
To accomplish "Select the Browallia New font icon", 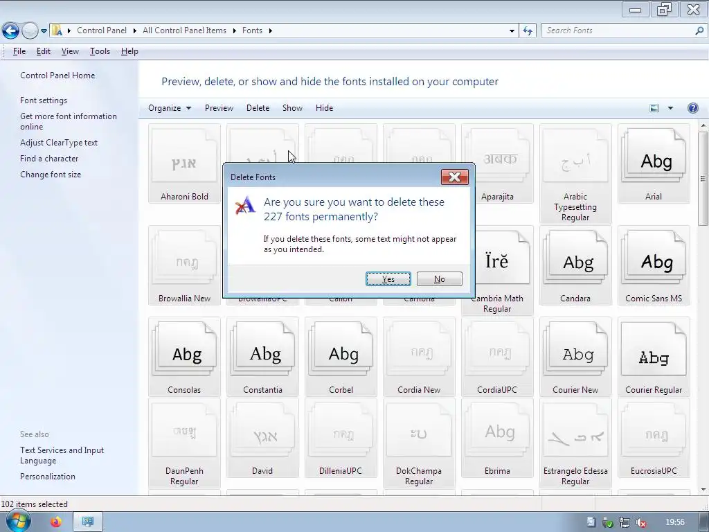I will point(184,265).
